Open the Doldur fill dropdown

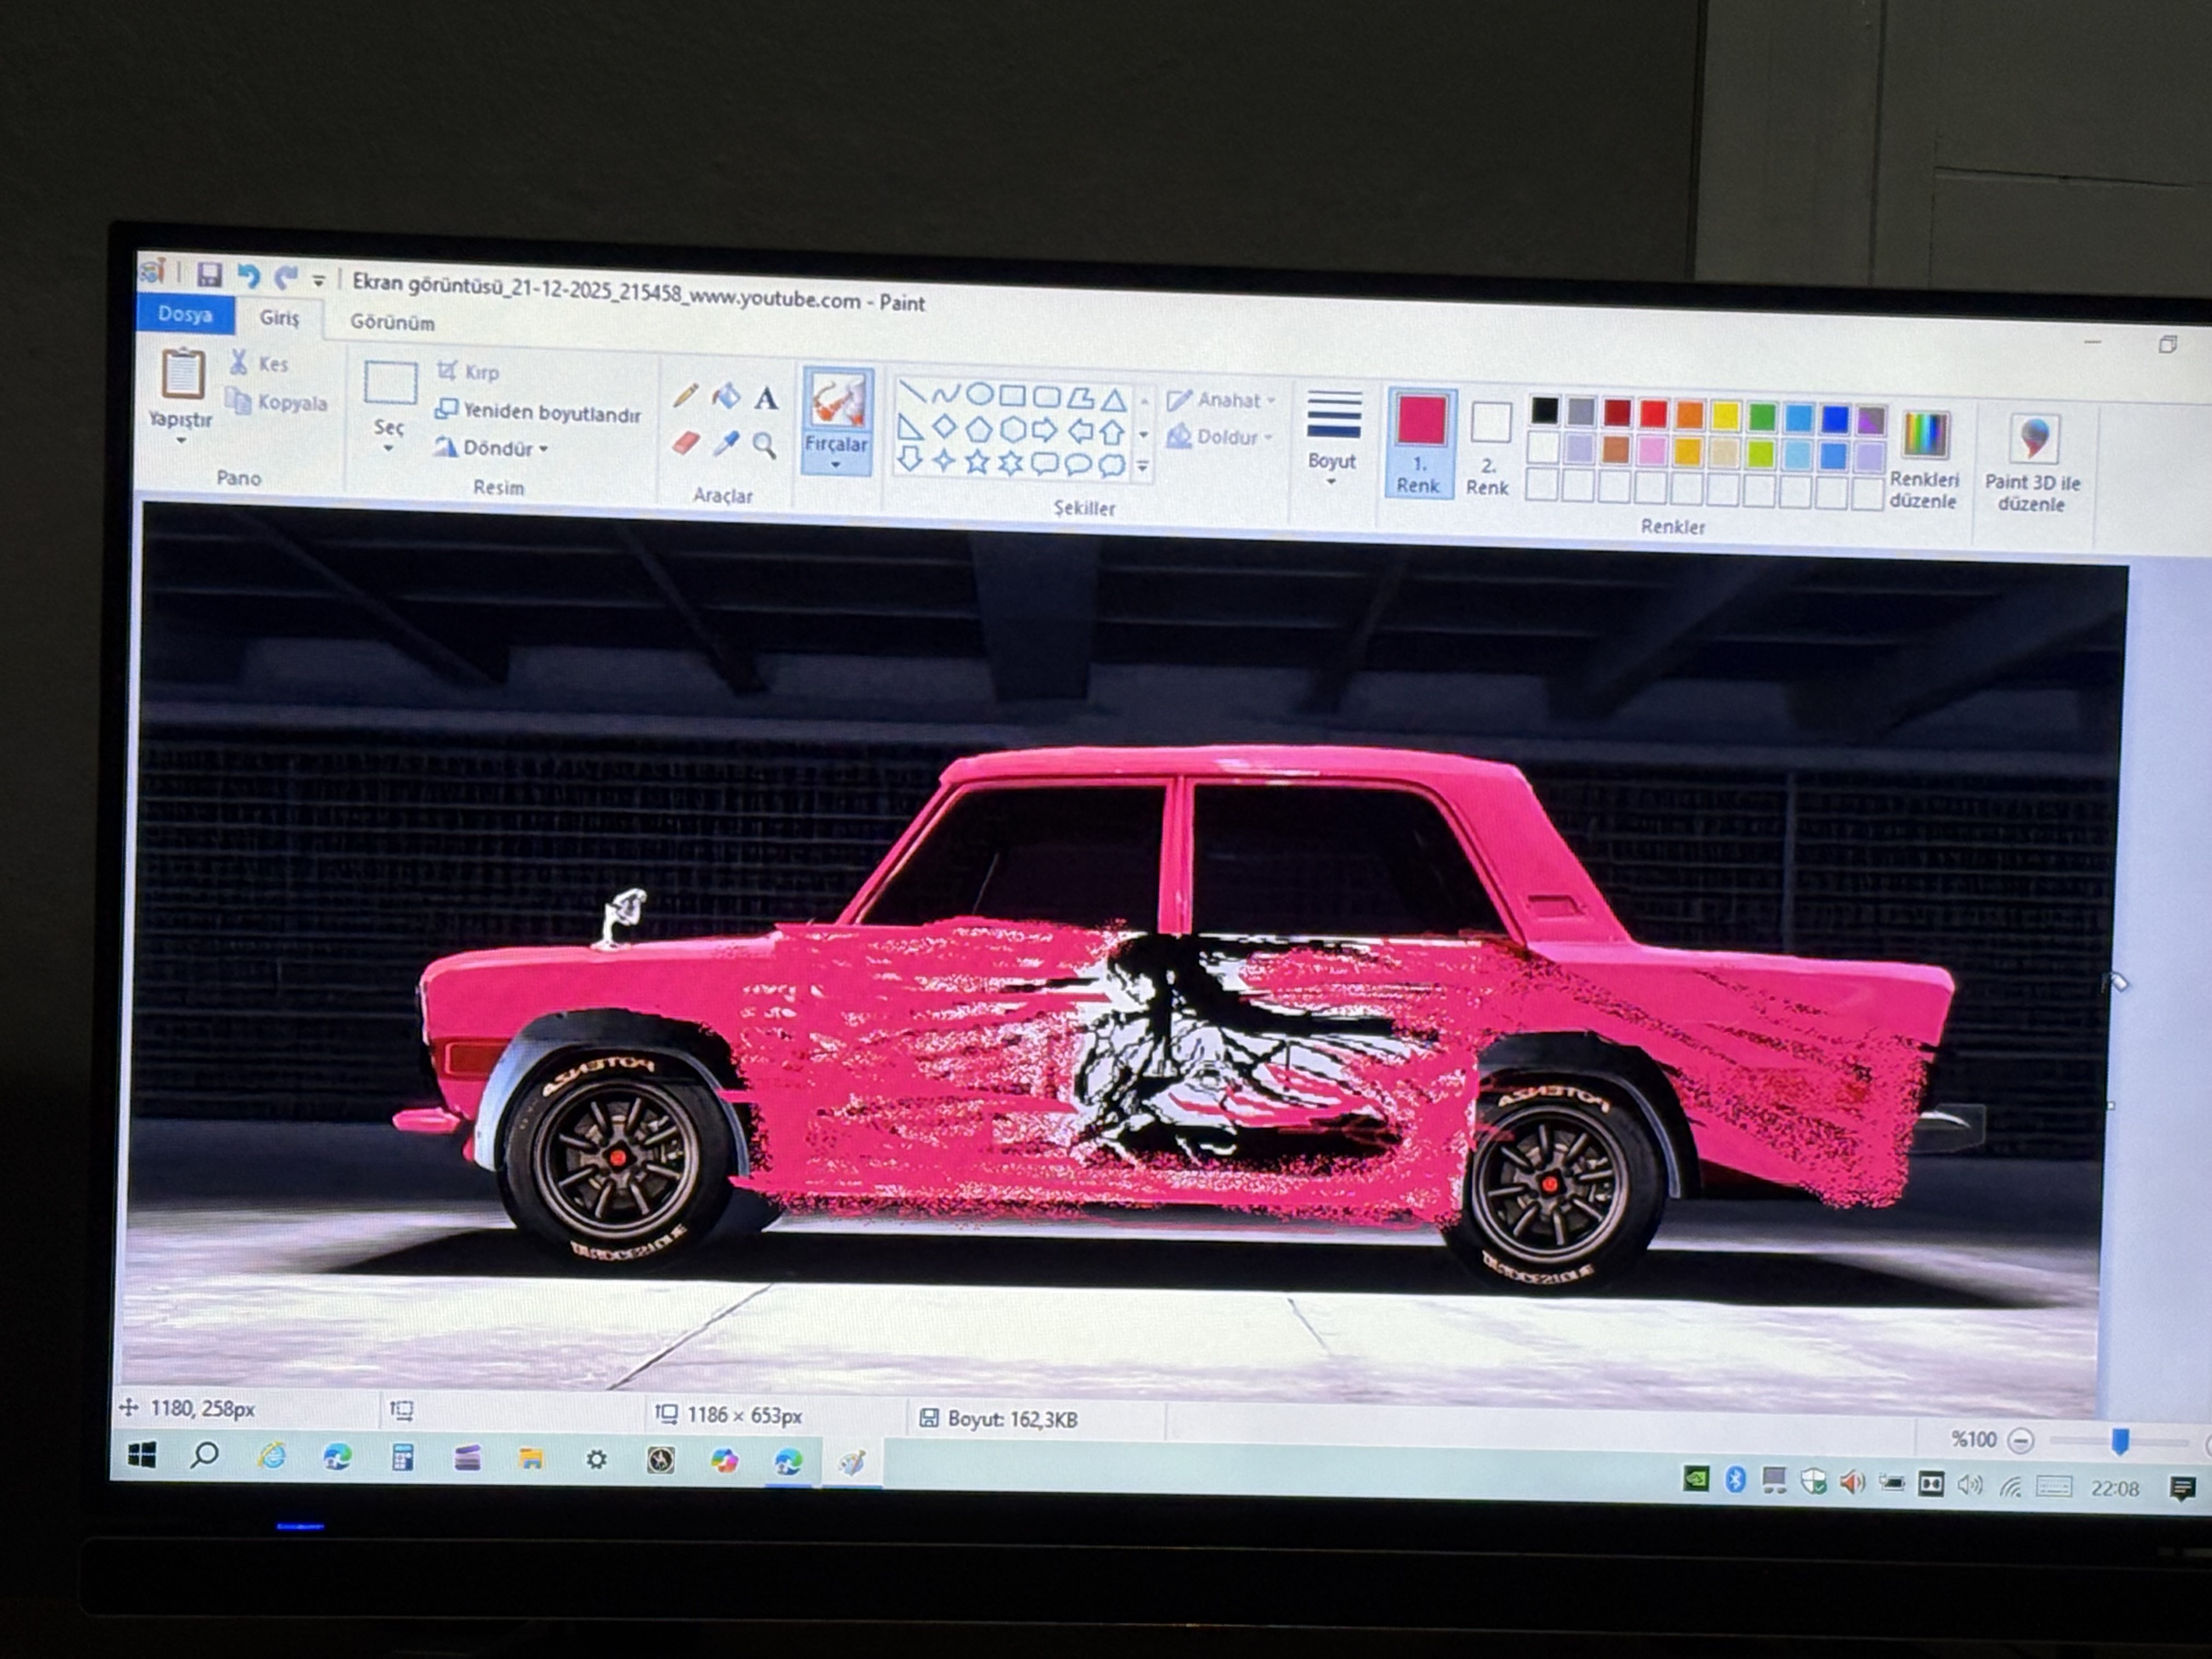pyautogui.click(x=1220, y=437)
